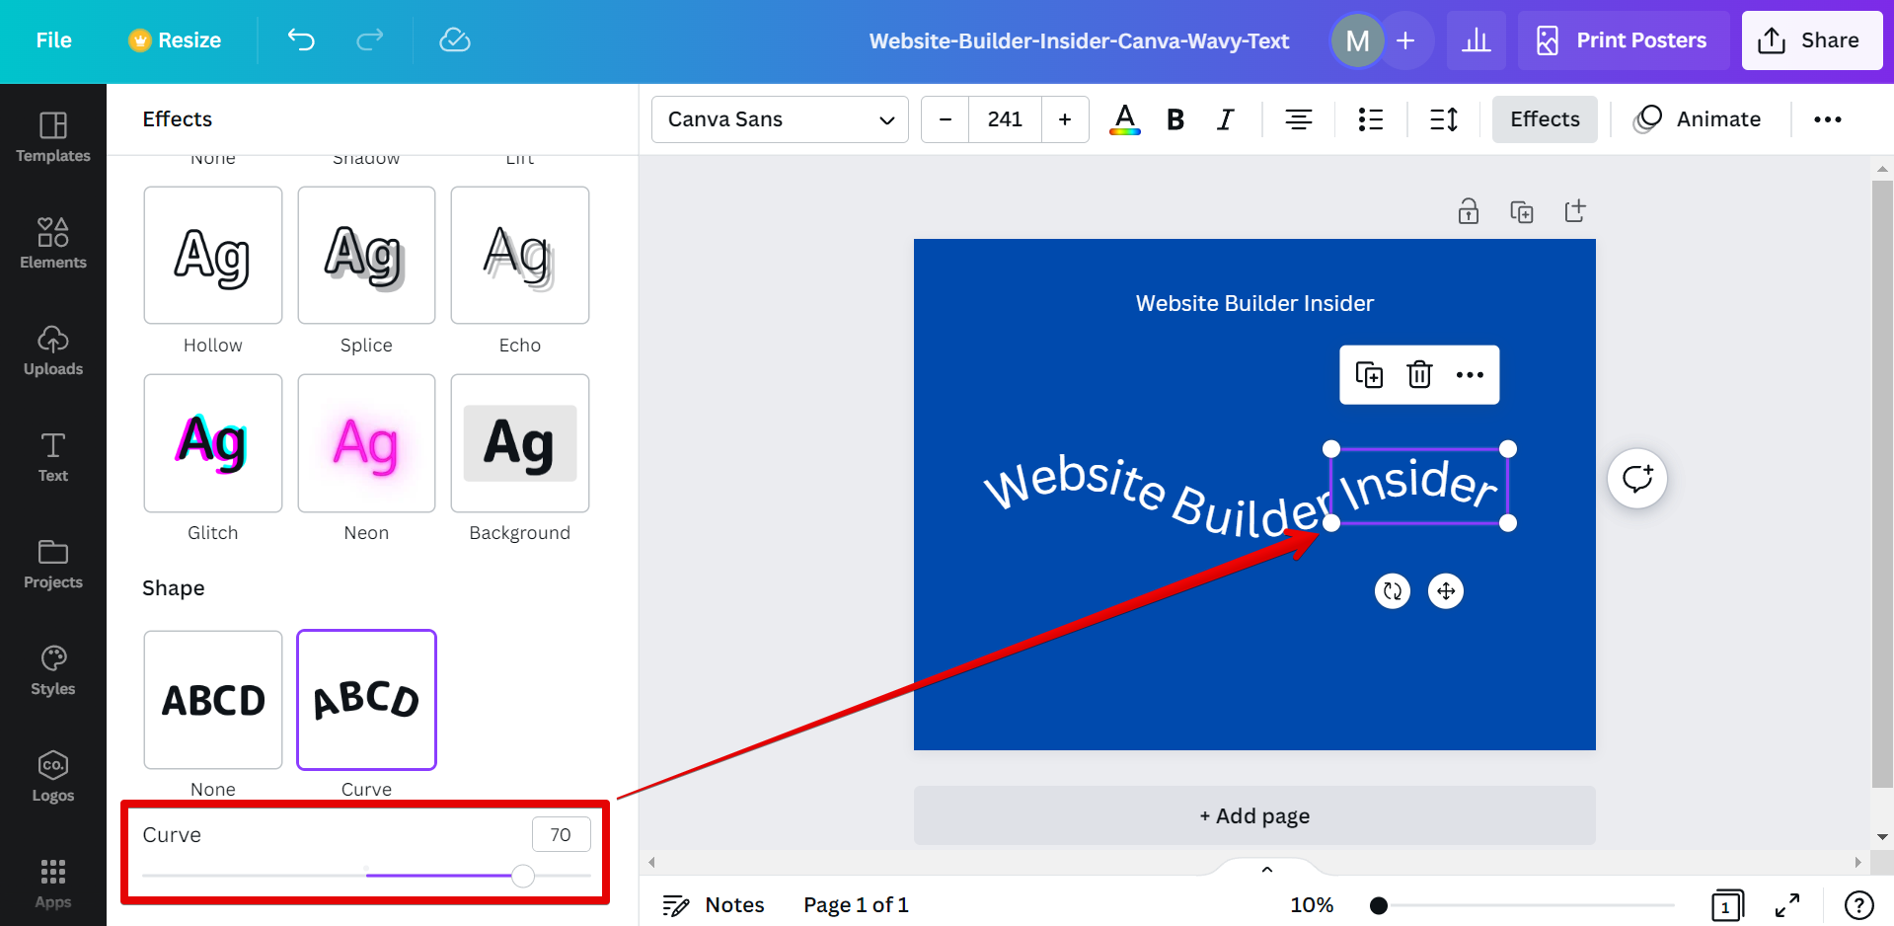Open the Canva Sans font dropdown
Image resolution: width=1894 pixels, height=926 pixels.
(780, 119)
